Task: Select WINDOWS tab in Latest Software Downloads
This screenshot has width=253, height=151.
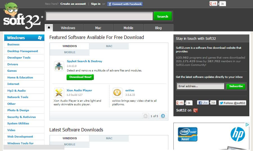Action: [69, 138]
